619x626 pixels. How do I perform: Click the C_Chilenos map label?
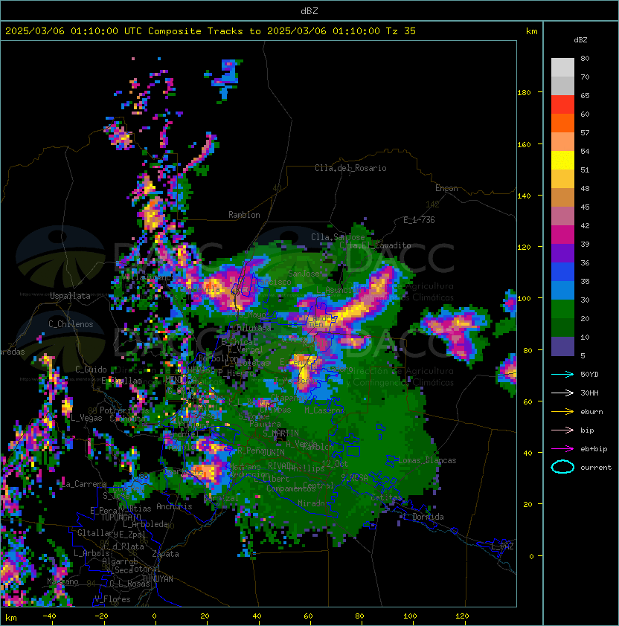71,324
